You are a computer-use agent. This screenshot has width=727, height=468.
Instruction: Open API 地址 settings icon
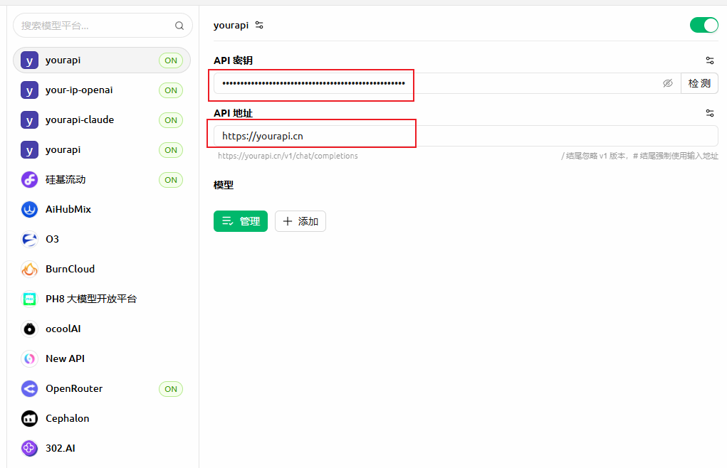coord(709,113)
